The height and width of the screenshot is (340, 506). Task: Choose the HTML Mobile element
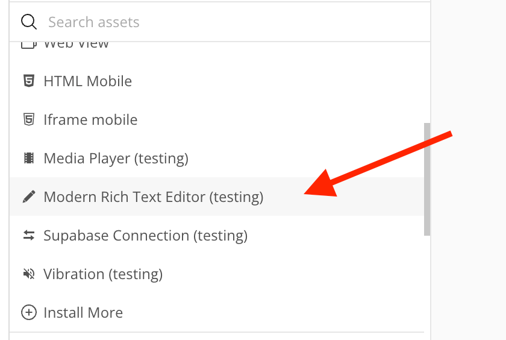point(87,81)
